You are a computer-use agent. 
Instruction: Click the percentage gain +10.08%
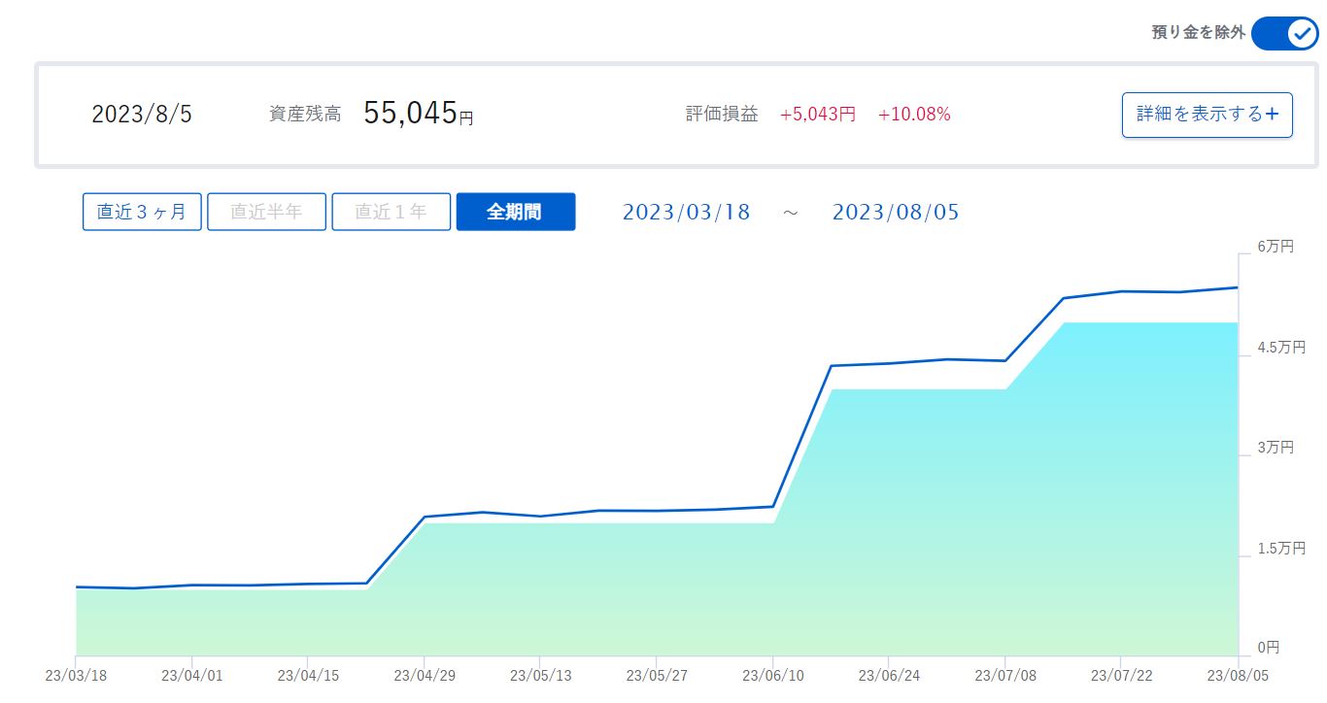click(x=914, y=115)
